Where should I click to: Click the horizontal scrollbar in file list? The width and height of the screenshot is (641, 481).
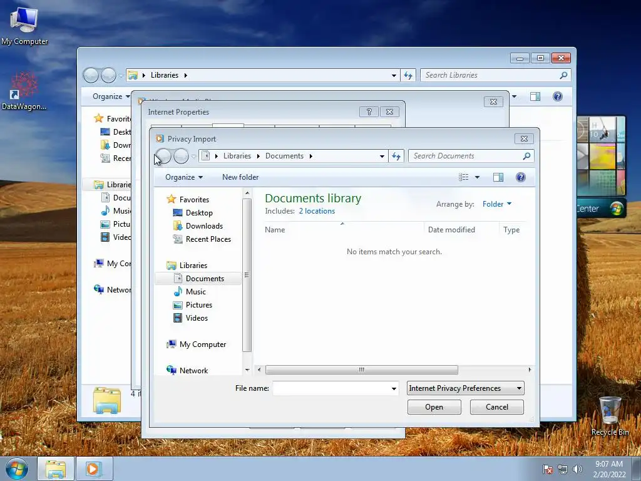[x=362, y=370]
